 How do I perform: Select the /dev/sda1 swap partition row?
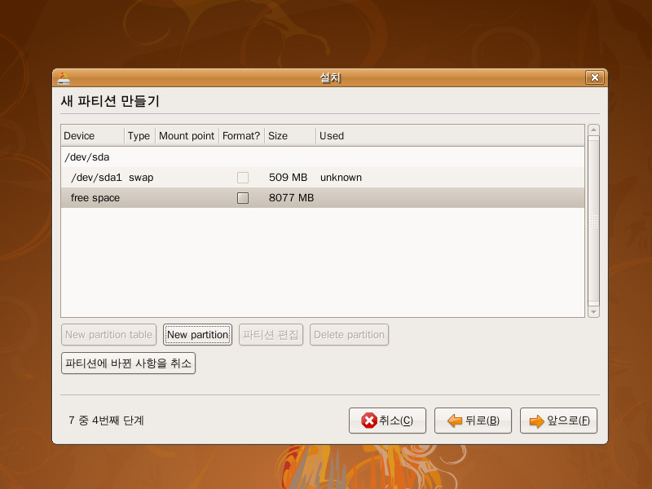pyautogui.click(x=323, y=178)
